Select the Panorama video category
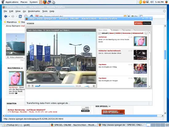The image size is (169, 127). [127, 33]
